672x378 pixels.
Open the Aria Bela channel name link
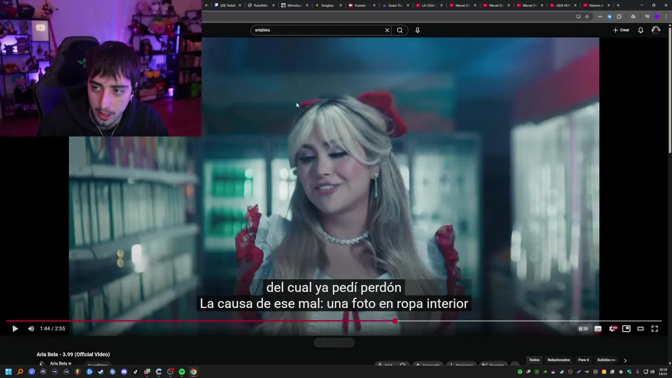click(x=59, y=363)
